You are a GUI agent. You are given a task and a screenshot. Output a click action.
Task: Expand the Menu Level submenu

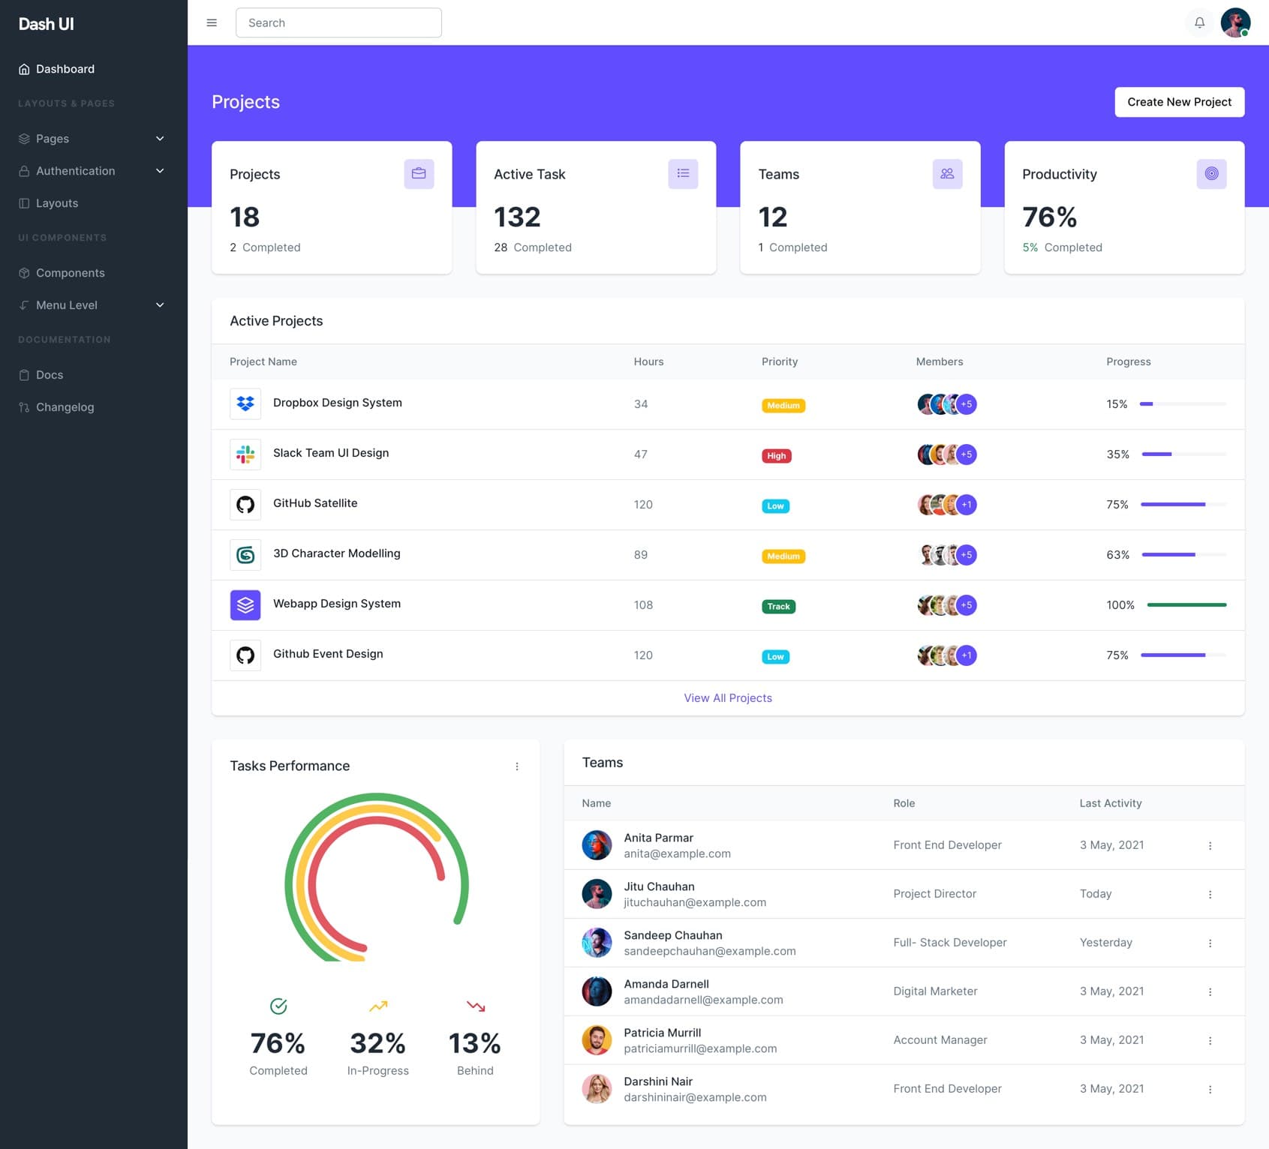coord(92,305)
